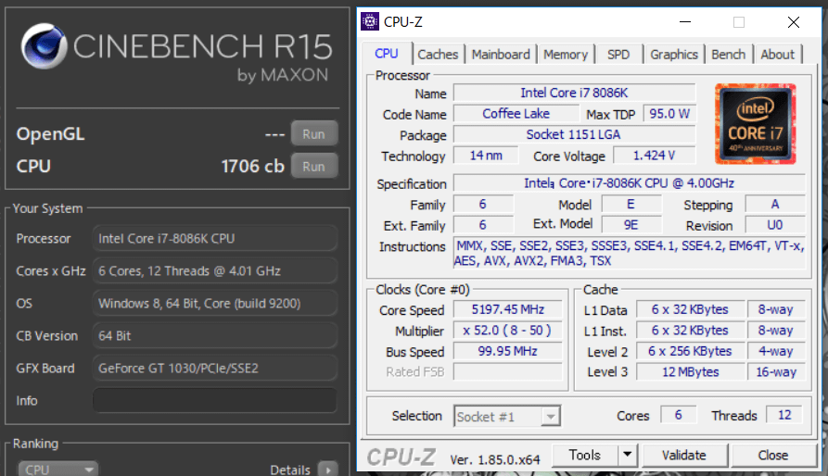Image resolution: width=828 pixels, height=476 pixels.
Task: Click the Cores x GHz field in Cinebench
Action: [x=215, y=271]
